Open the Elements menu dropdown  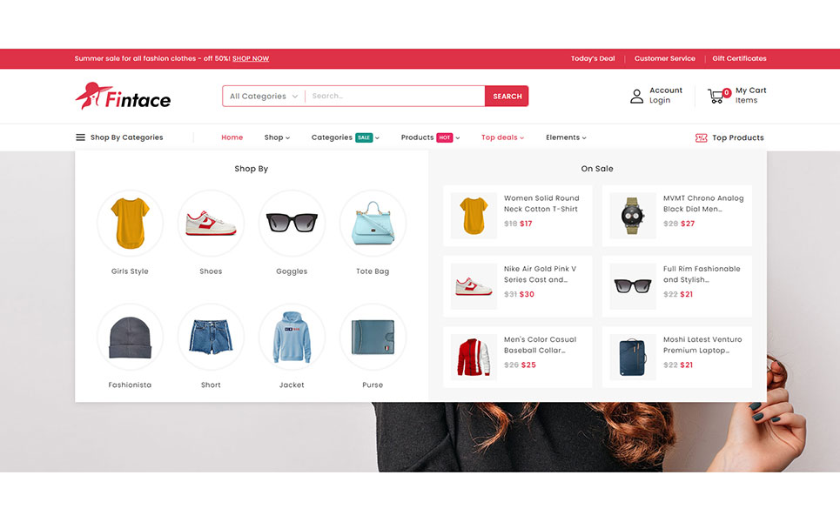click(566, 137)
